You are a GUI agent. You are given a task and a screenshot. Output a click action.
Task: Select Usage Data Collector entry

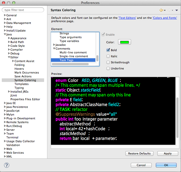point(21,141)
